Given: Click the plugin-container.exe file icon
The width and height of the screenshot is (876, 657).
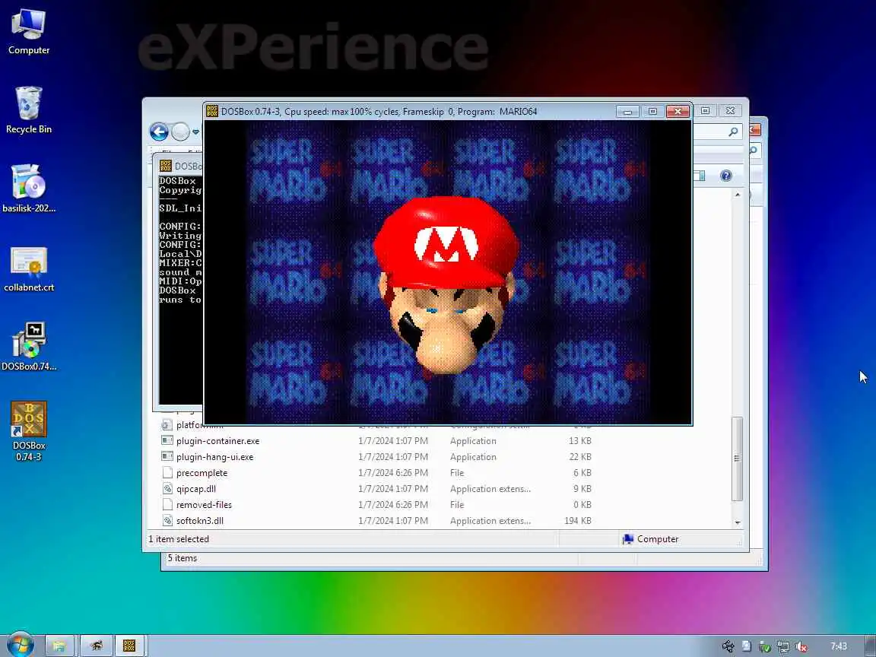Looking at the screenshot, I should click(x=167, y=440).
